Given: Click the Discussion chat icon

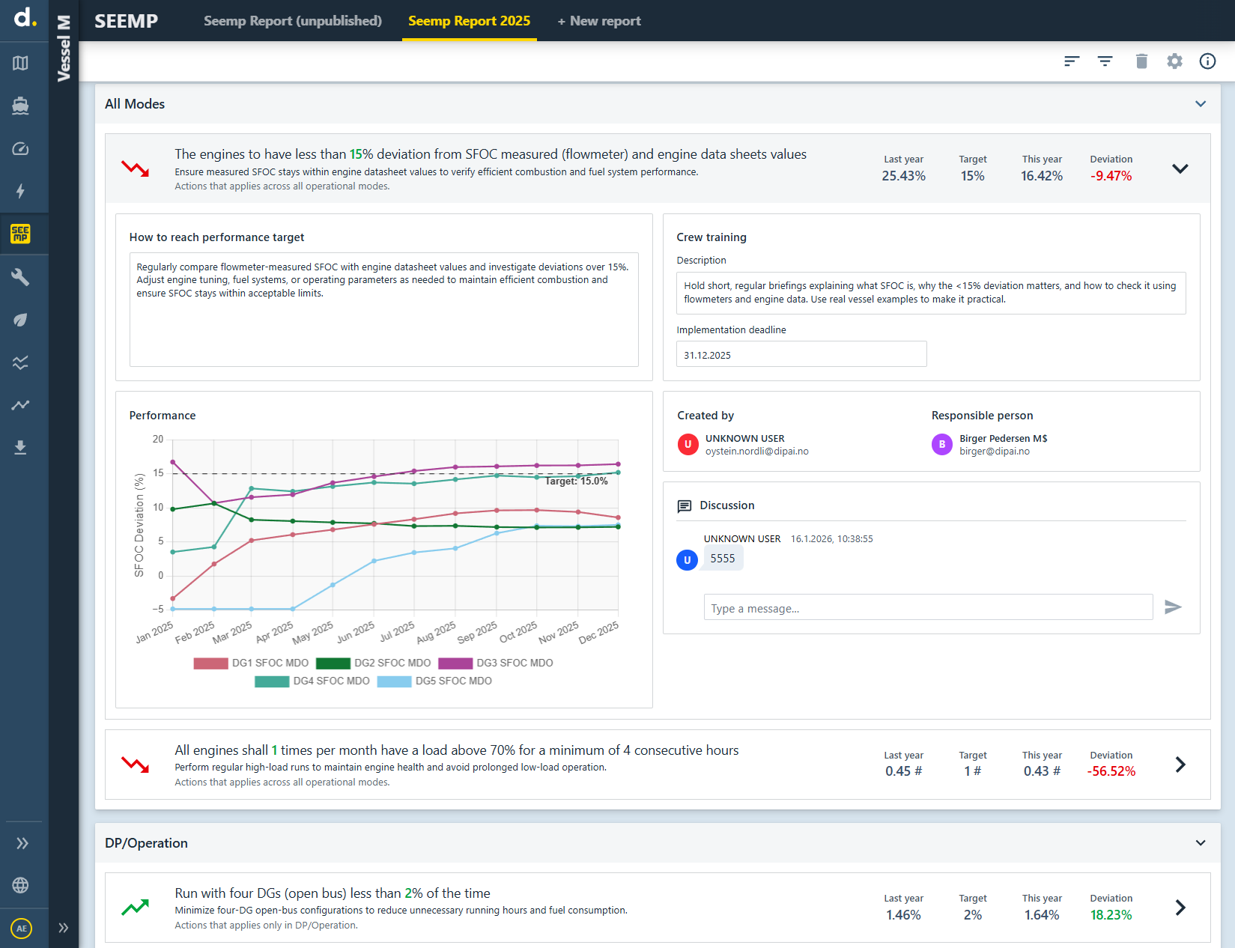Looking at the screenshot, I should point(684,506).
